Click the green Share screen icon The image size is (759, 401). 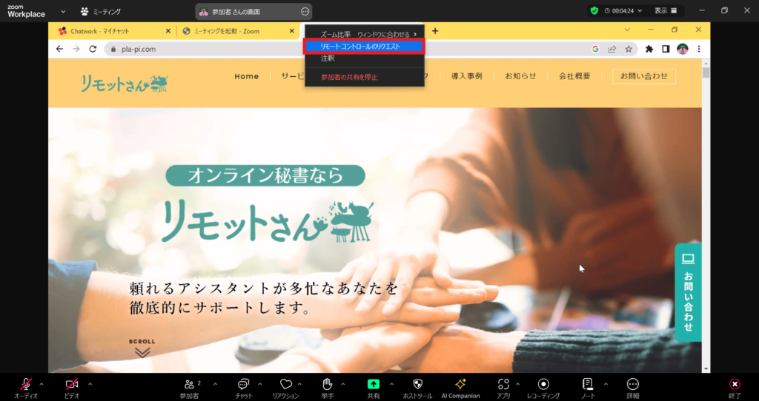click(x=374, y=384)
